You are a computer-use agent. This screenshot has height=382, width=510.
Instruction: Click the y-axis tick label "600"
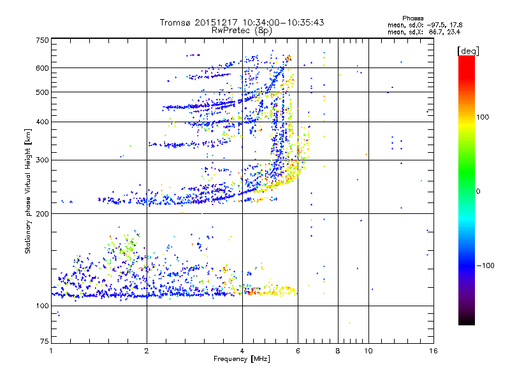pos(42,68)
